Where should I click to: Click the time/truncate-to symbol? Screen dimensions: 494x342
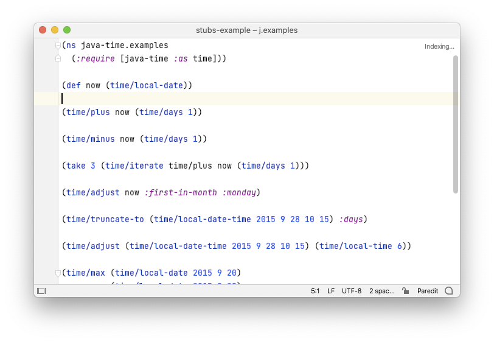105,220
